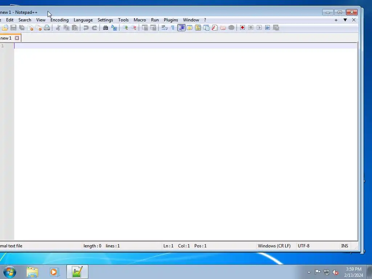The image size is (372, 279).
Task: Toggle Show All Characters pilcrow icon
Action: point(173,28)
